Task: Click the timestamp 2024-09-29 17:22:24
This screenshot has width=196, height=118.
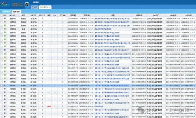Action: pyautogui.click(x=173, y=58)
